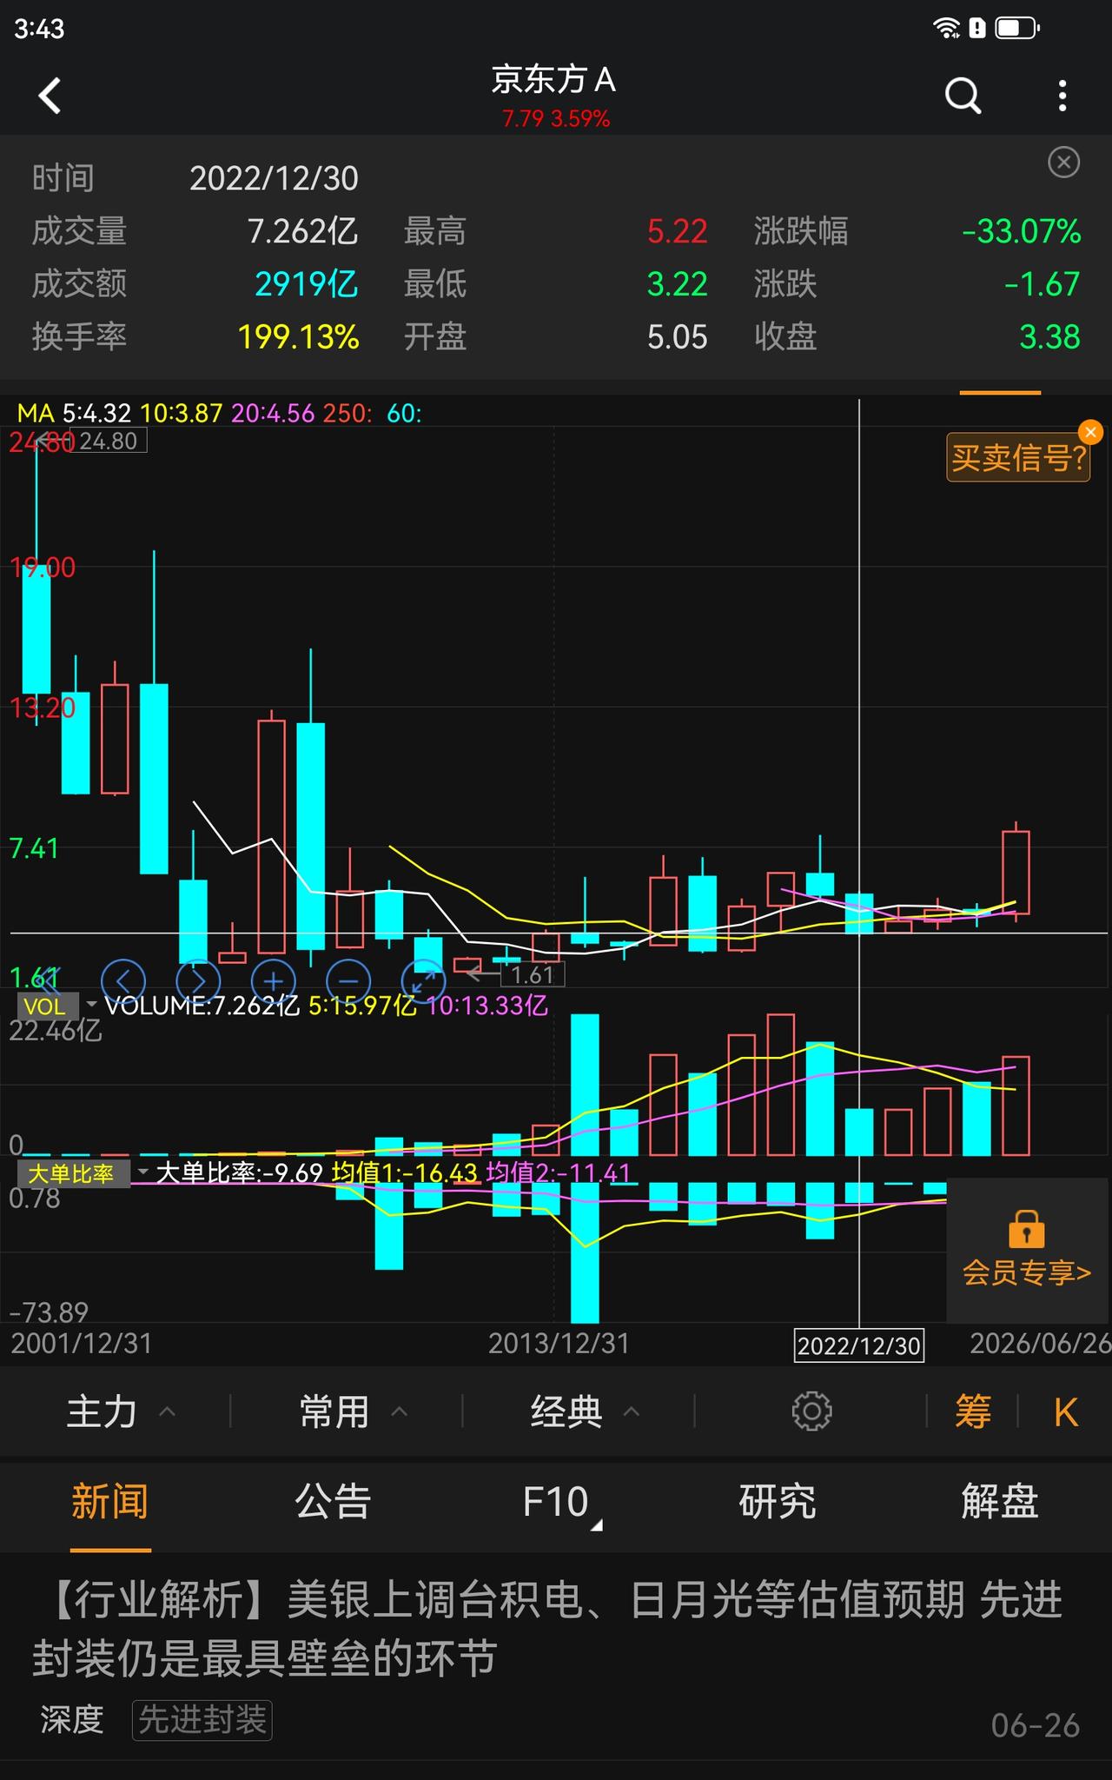Screen dimensions: 1112x1780
Task: Open the 大单比率 indicator dropdown
Action: [83, 1174]
